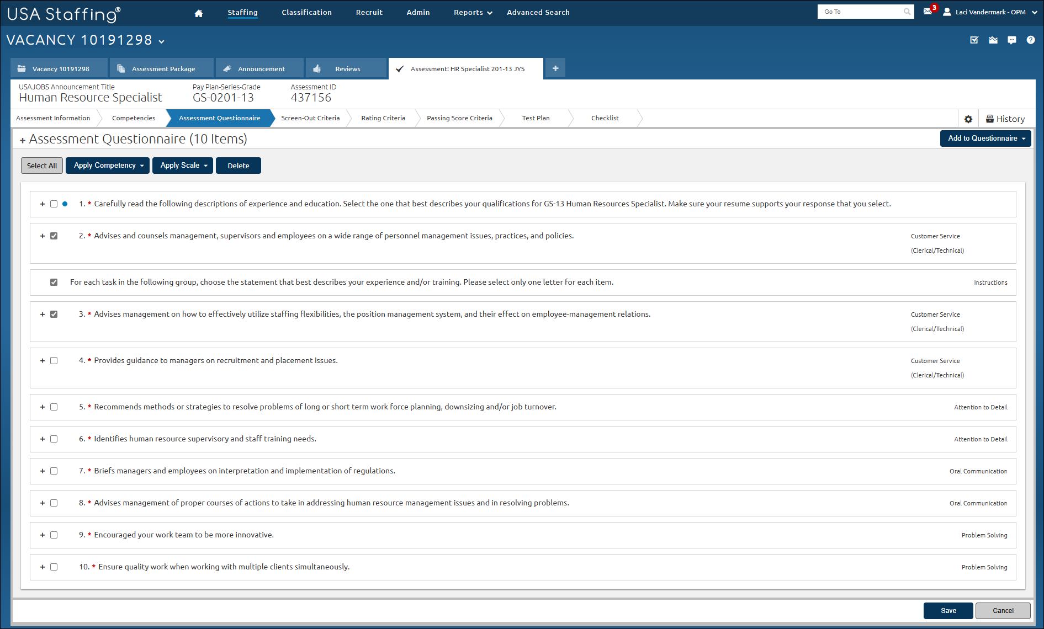
Task: Open the Recruit menu
Action: [x=369, y=13]
